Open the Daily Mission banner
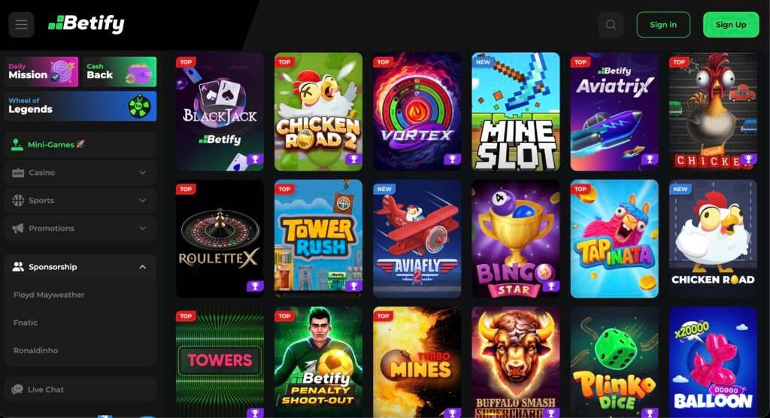 (x=42, y=71)
